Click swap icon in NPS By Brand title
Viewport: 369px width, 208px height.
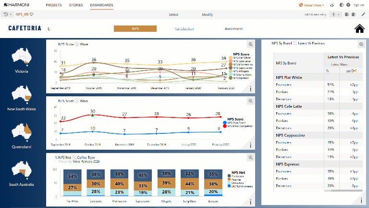pos(295,43)
